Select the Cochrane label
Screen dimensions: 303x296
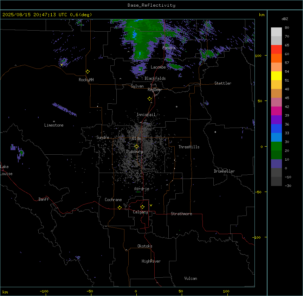(113, 200)
